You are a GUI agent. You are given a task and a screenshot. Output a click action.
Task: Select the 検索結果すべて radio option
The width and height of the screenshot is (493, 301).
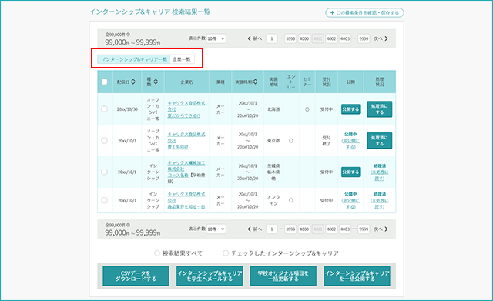[157, 253]
